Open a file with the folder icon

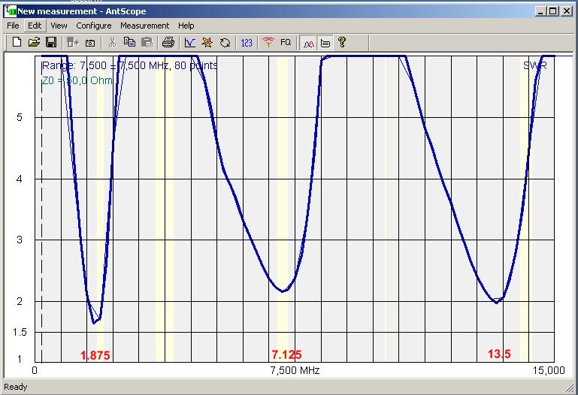[x=34, y=42]
